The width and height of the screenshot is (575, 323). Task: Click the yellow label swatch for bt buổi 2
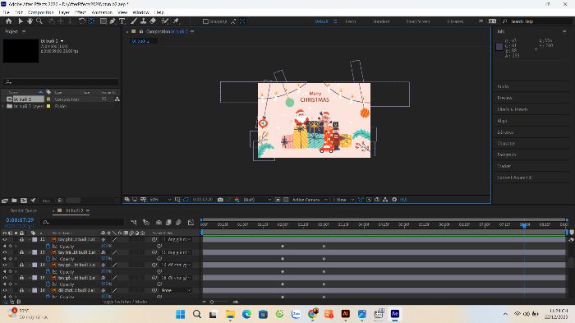48,99
